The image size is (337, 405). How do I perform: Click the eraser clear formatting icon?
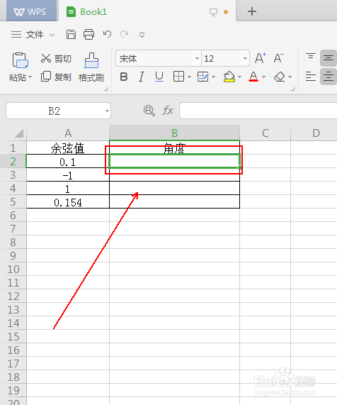point(280,77)
